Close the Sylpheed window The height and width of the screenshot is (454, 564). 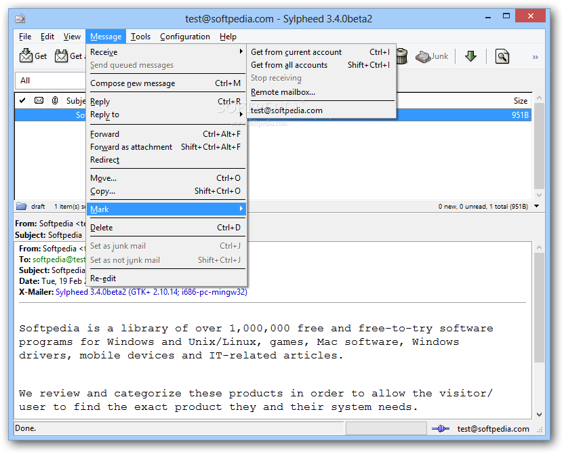point(531,16)
